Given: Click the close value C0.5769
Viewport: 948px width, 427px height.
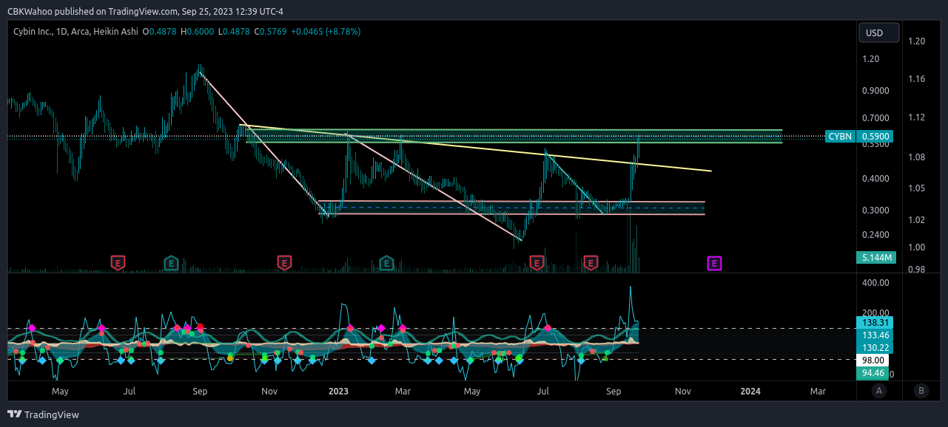Looking at the screenshot, I should [x=271, y=32].
